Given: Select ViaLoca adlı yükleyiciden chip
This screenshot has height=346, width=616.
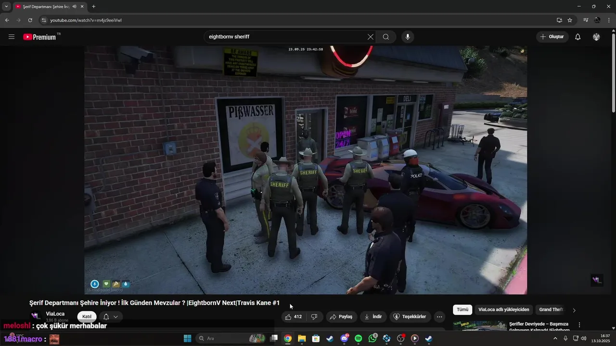Looking at the screenshot, I should coord(503,310).
